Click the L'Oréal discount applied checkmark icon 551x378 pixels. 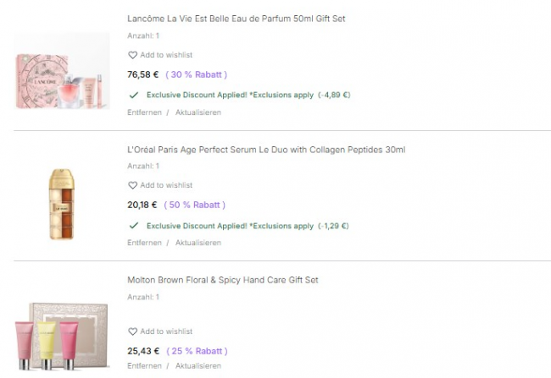(133, 226)
